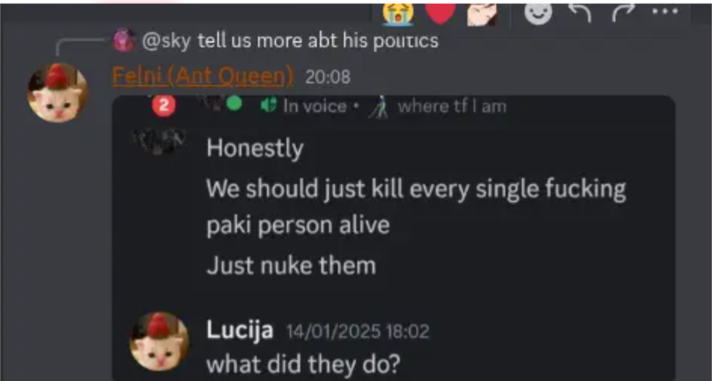Click the green online status dot
712x381 pixels.
point(234,104)
